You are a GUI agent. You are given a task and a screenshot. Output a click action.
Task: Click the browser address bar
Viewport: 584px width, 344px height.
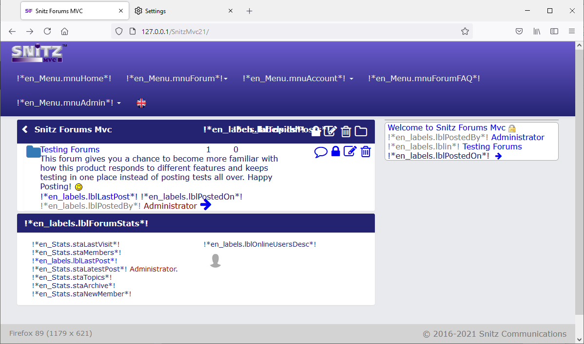pyautogui.click(x=292, y=31)
